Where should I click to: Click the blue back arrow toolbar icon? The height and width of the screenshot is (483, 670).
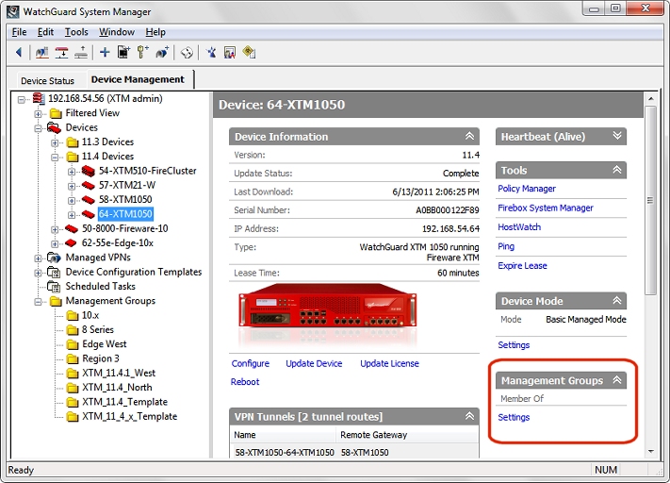pos(18,53)
